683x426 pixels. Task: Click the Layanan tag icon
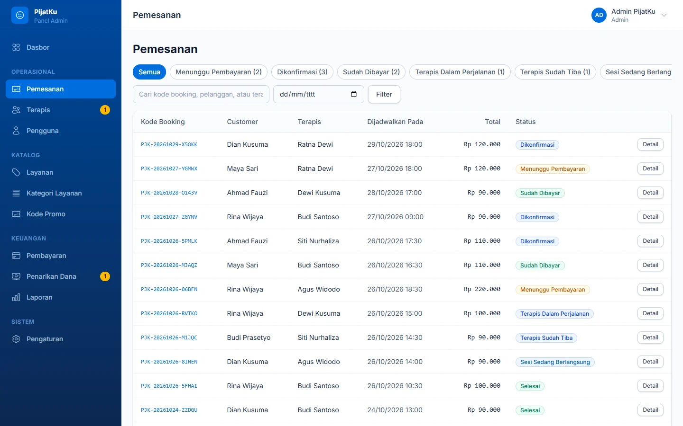click(16, 172)
